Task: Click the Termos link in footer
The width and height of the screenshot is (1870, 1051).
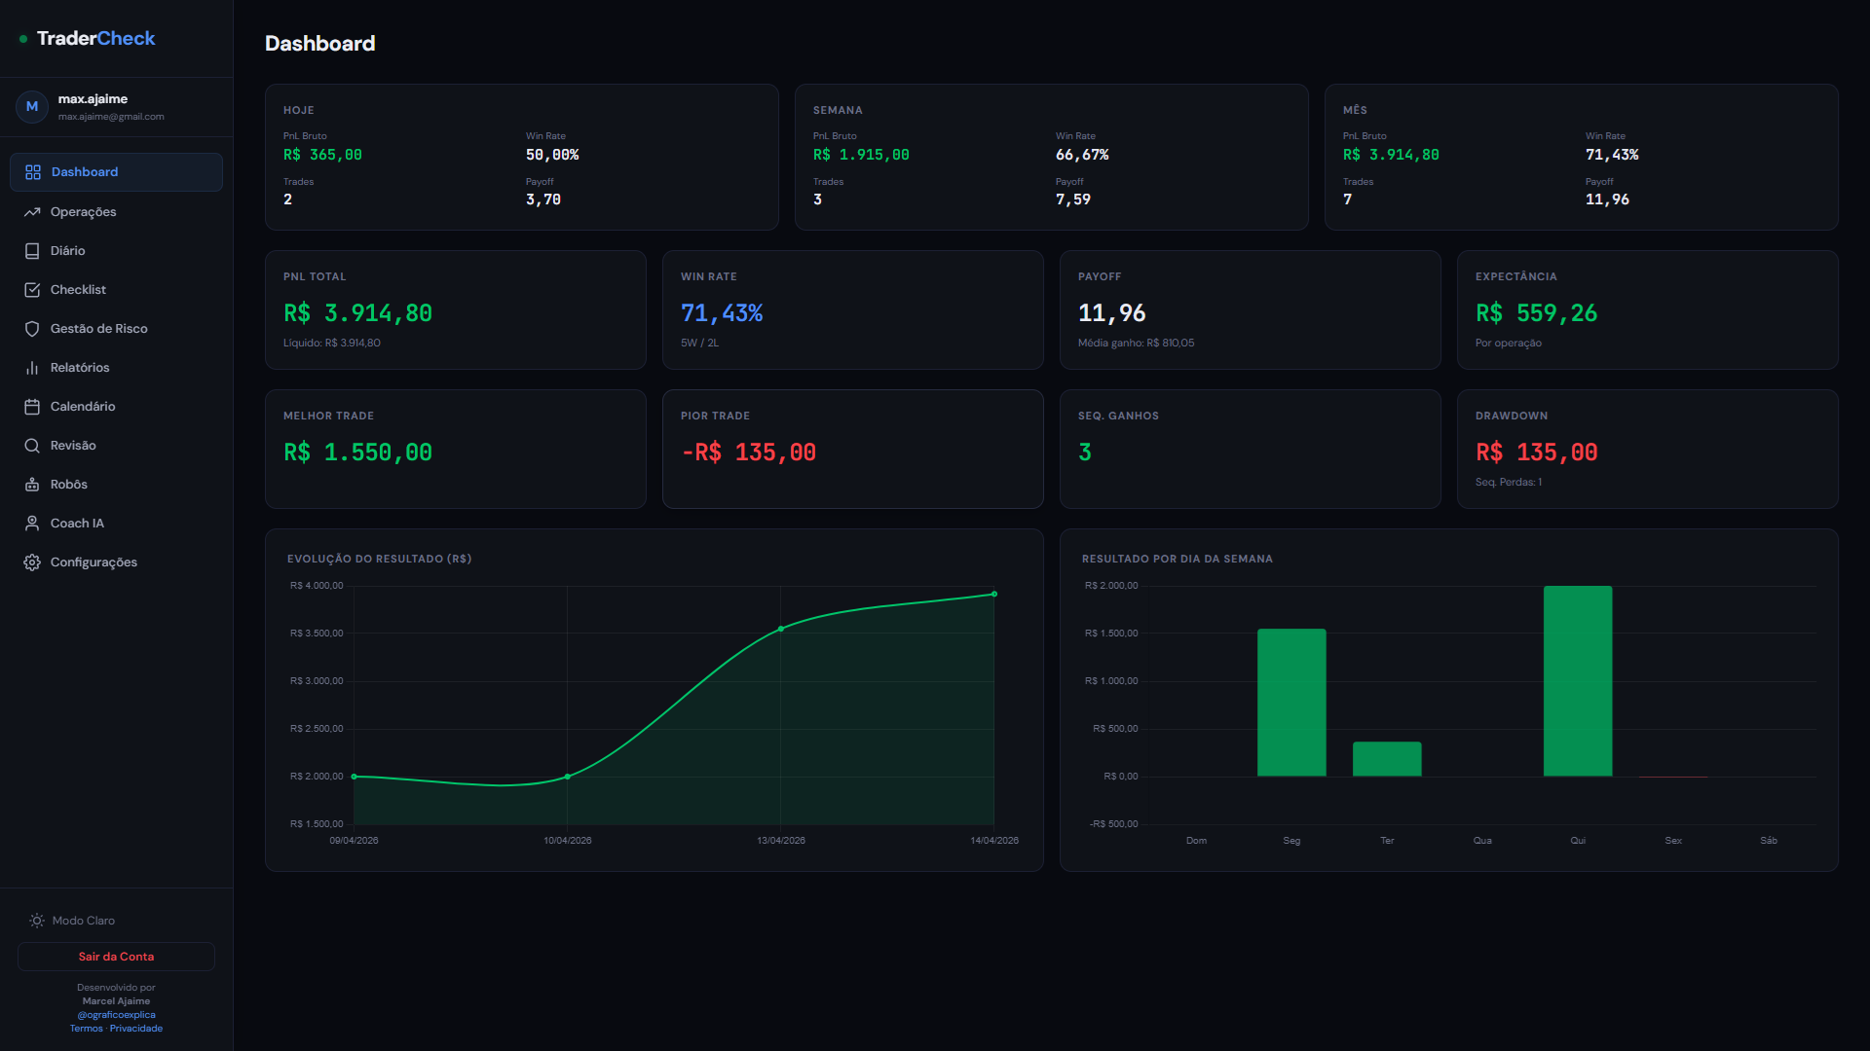Action: click(x=85, y=1028)
